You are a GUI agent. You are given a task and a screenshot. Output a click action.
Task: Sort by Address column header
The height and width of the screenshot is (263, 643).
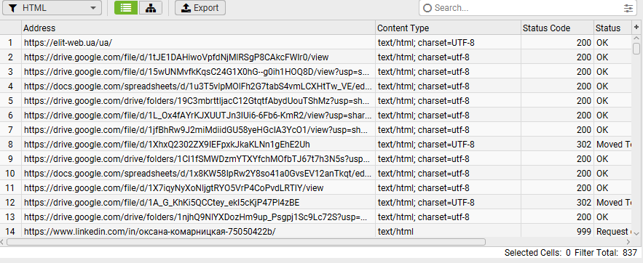[198, 28]
